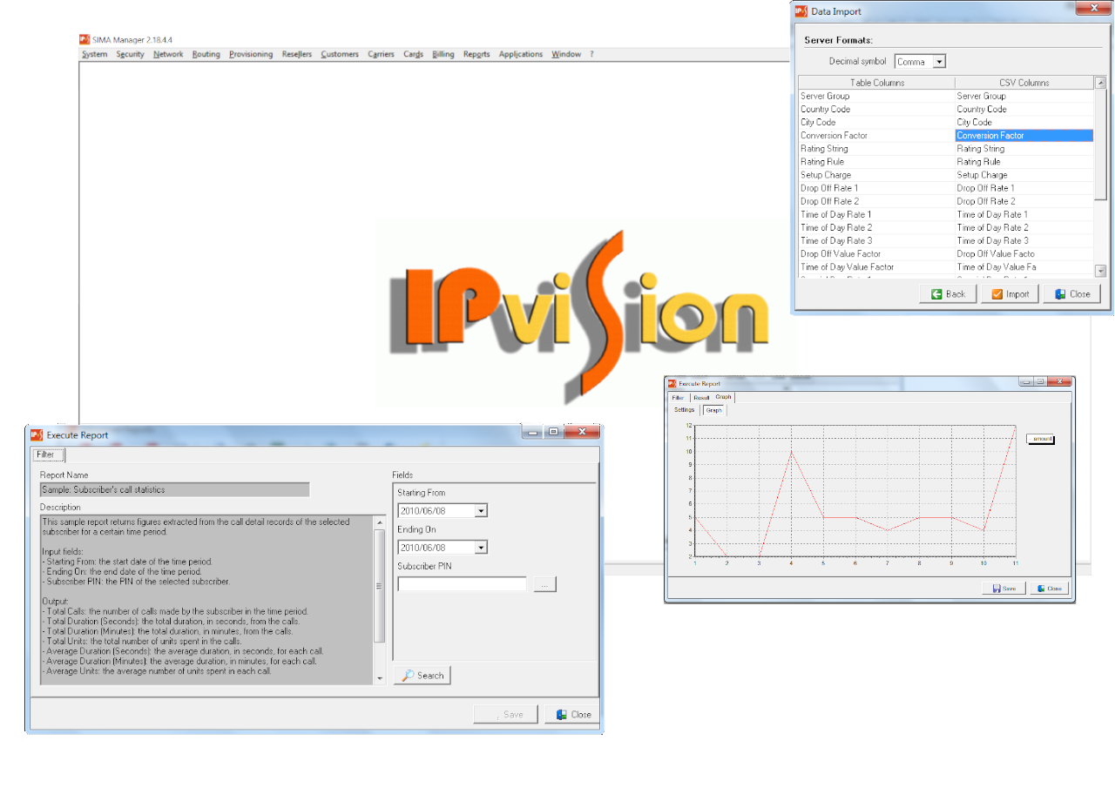
Task: Open the Billing menu
Action: 443,54
